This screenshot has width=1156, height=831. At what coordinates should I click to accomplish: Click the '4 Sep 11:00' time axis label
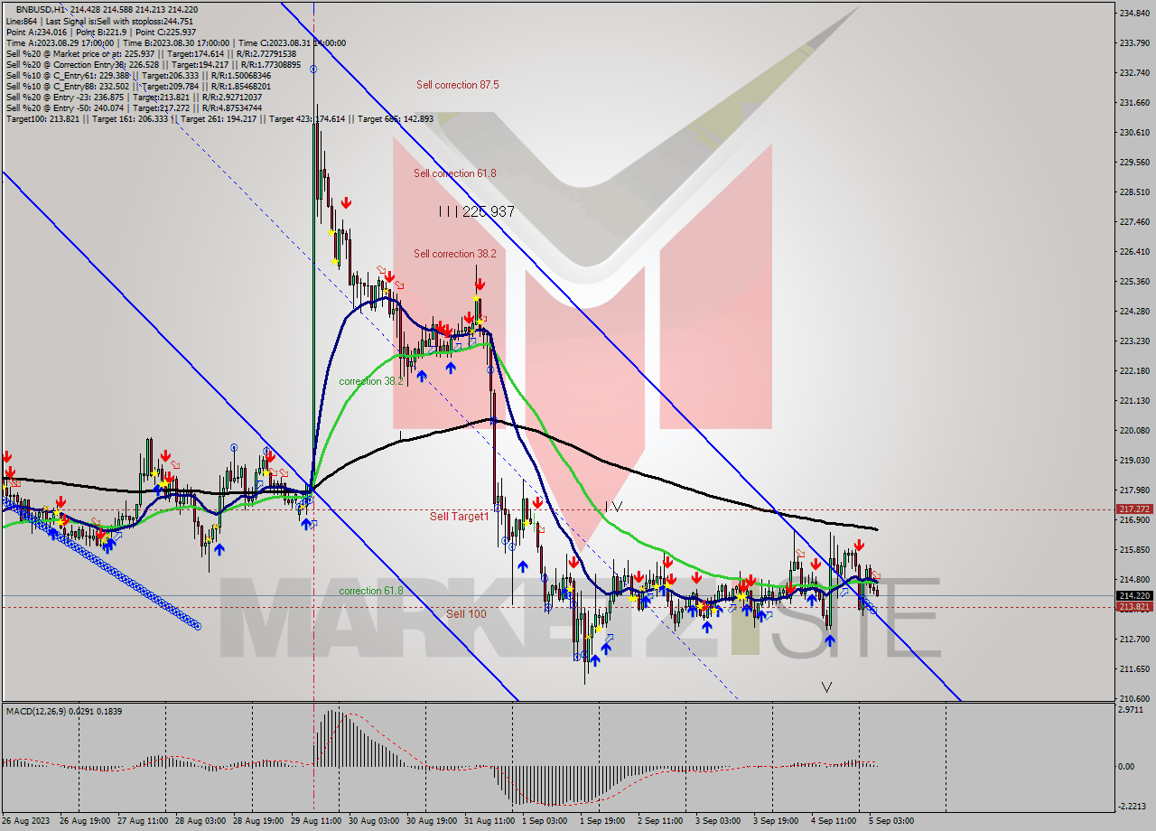(x=834, y=821)
